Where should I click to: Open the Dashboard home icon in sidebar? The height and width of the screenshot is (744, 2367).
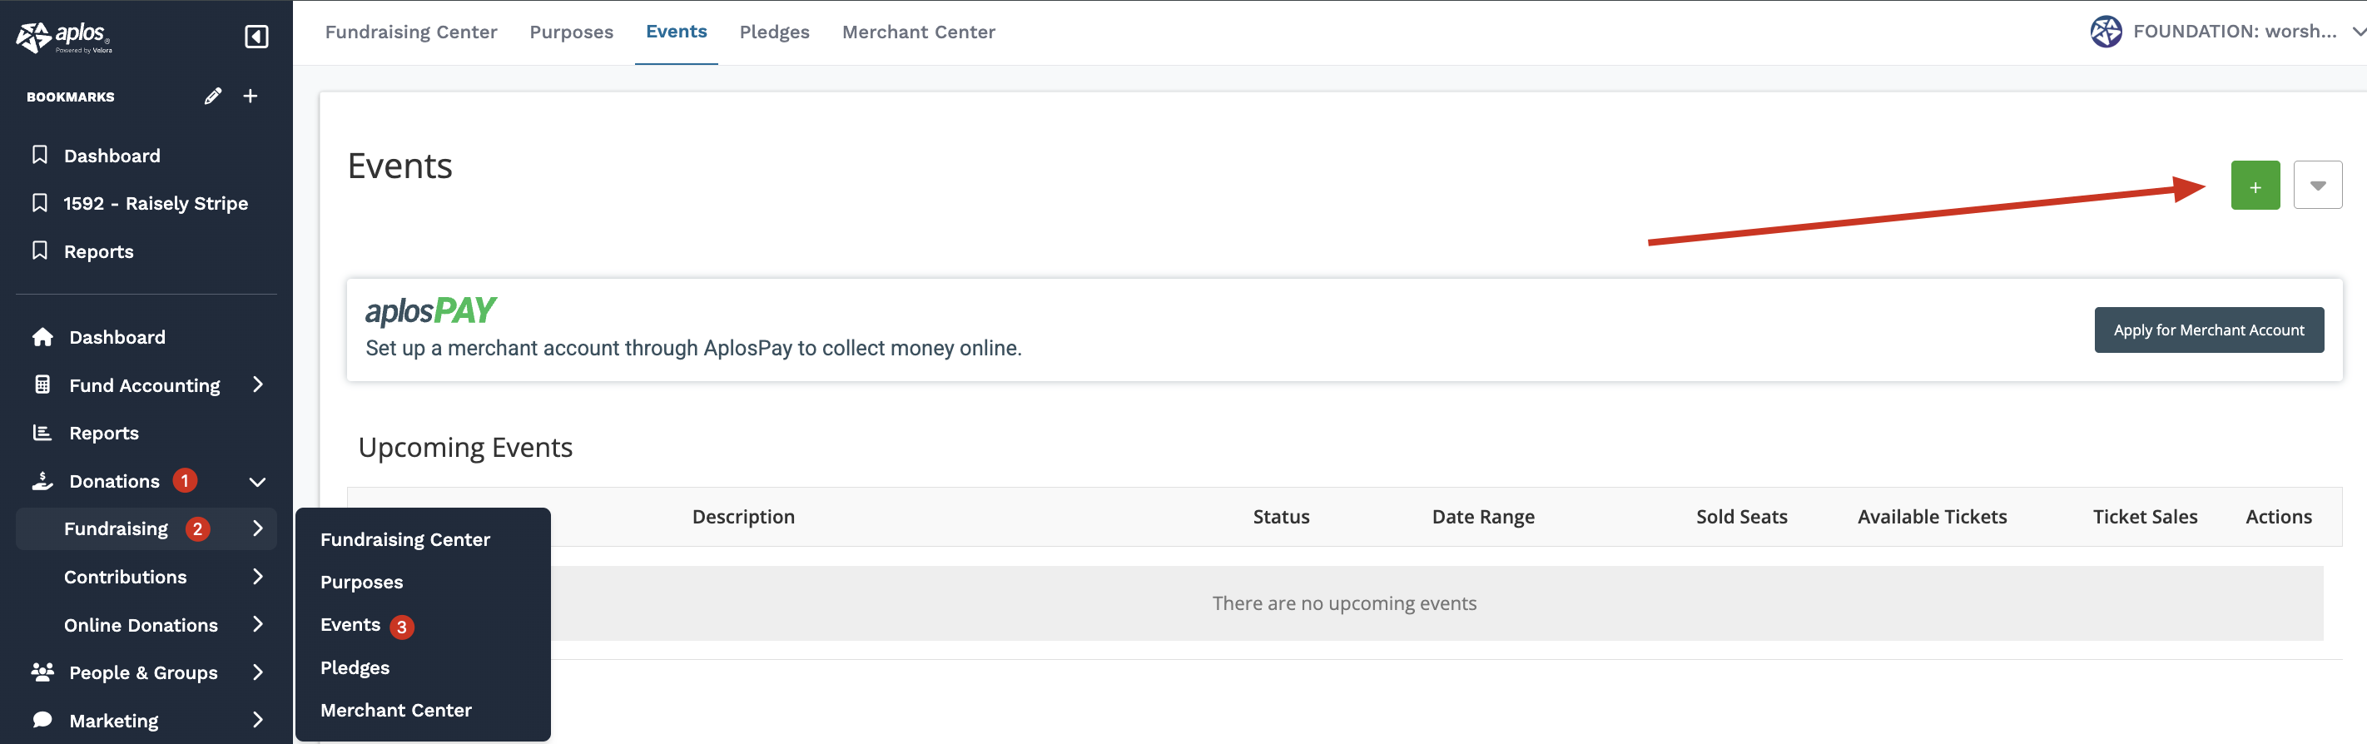pos(42,337)
